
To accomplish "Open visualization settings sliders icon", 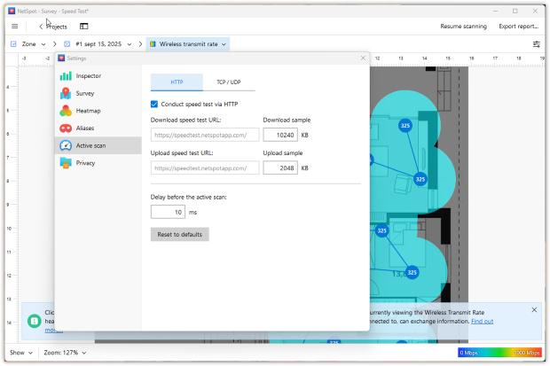I will click(536, 43).
